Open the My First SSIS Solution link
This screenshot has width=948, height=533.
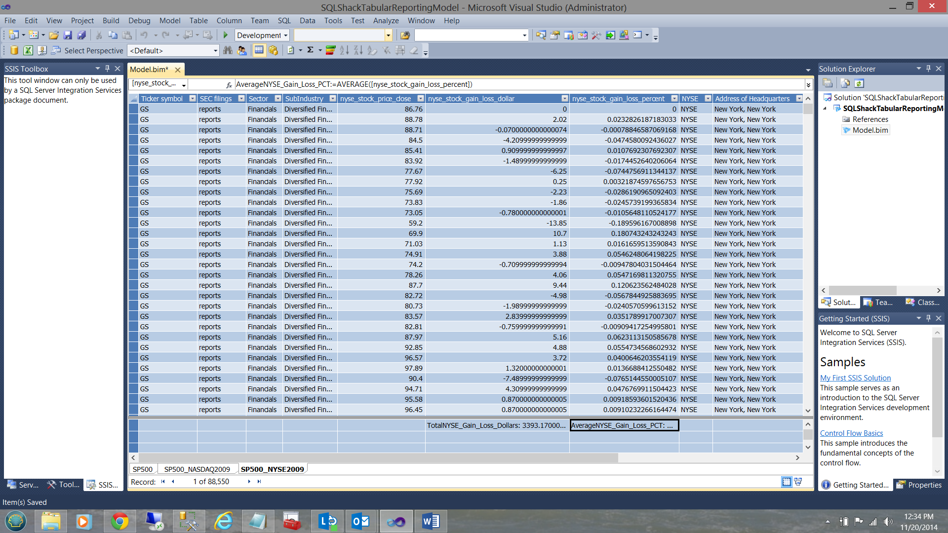(855, 378)
